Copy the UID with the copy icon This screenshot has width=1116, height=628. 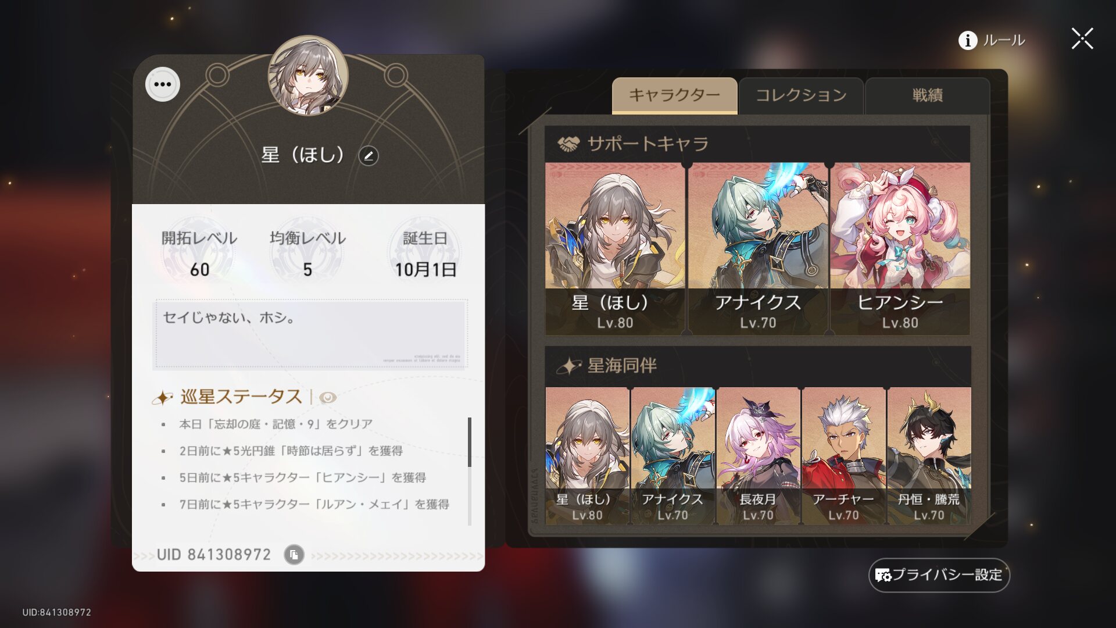[294, 555]
